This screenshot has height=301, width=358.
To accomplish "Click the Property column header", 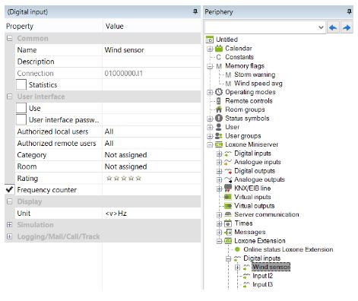I will (53, 26).
